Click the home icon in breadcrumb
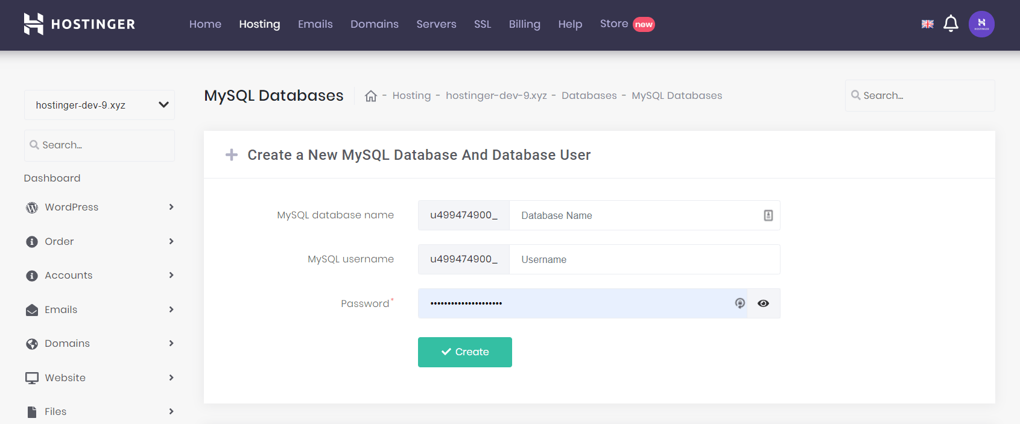Image resolution: width=1020 pixels, height=424 pixels. (371, 96)
